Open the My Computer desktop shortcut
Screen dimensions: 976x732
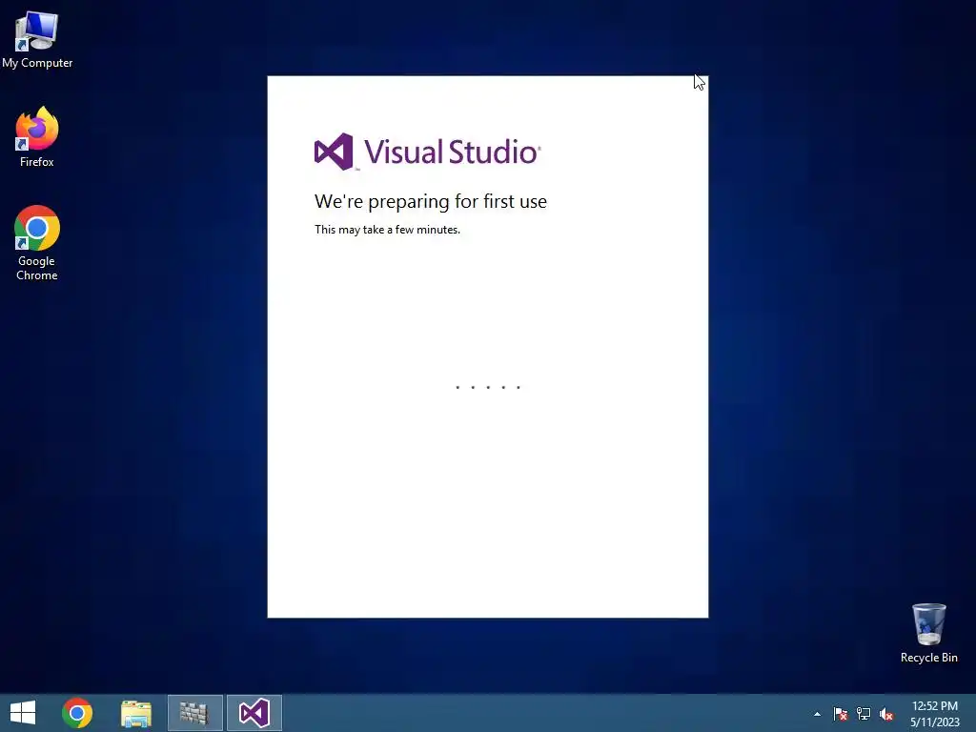click(37, 40)
